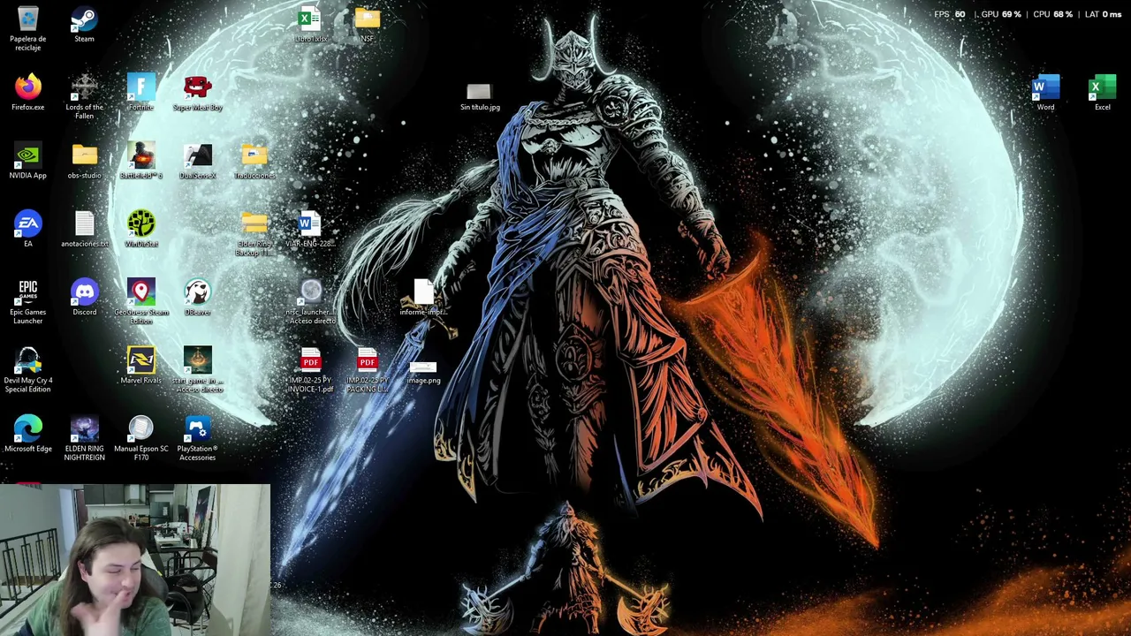Screen dimensions: 1131x636
Task: Select the PACKING LI PDF file
Action: click(x=367, y=370)
